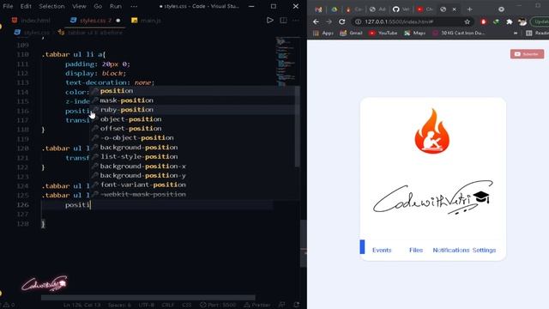Click the 'Ln 126, Col' cursor position status
Viewport: 549px width, 309px height.
(82, 305)
